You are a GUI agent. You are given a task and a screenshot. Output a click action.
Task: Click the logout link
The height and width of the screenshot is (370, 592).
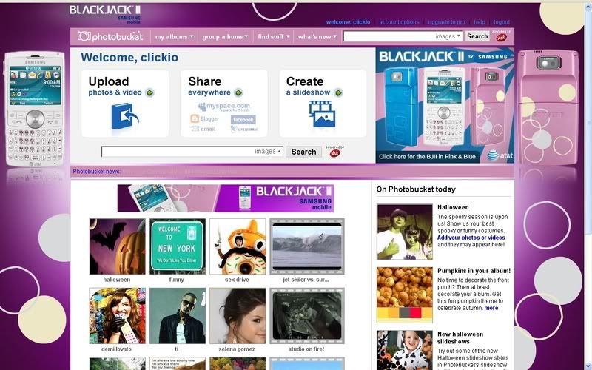(502, 22)
